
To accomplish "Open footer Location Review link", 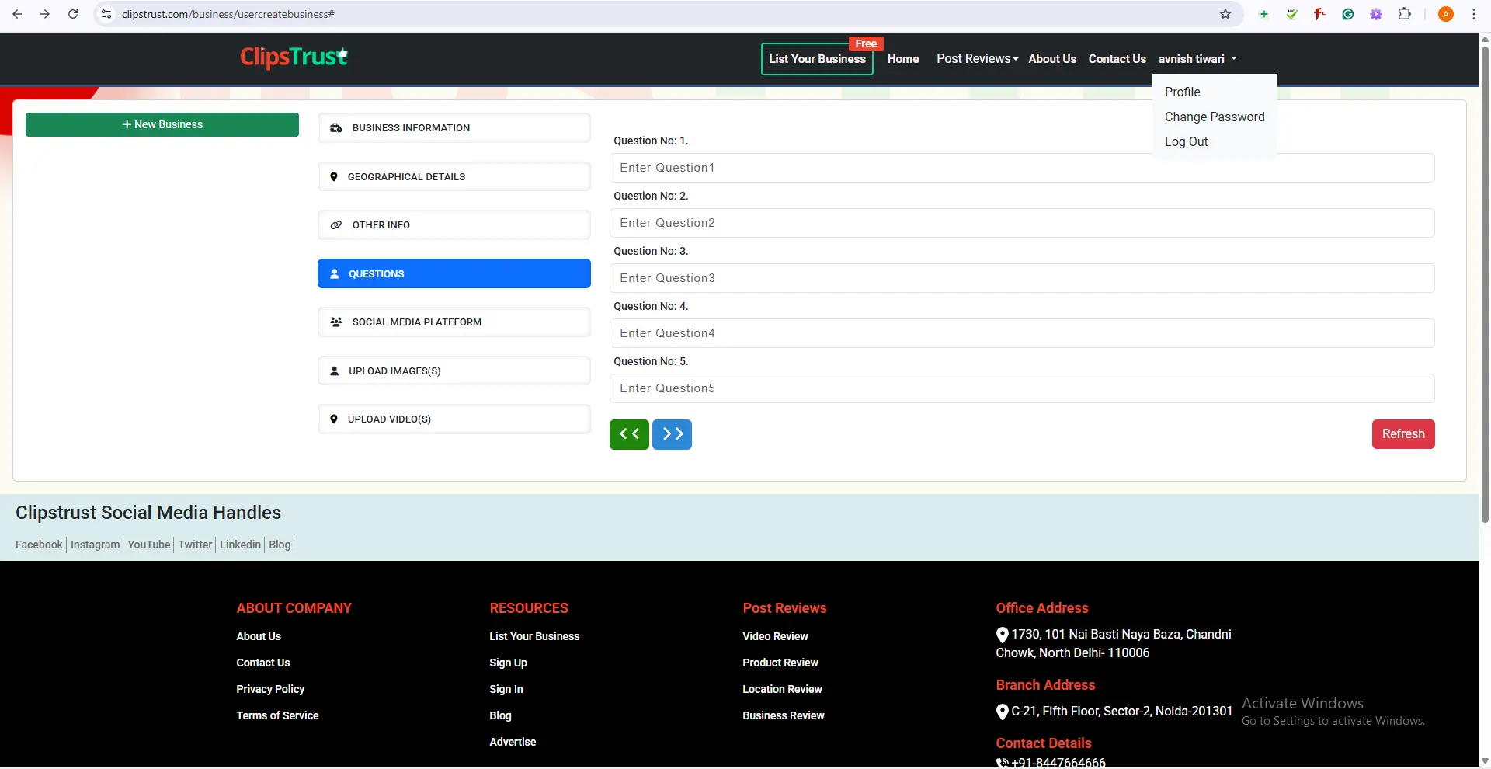I will click(x=782, y=689).
